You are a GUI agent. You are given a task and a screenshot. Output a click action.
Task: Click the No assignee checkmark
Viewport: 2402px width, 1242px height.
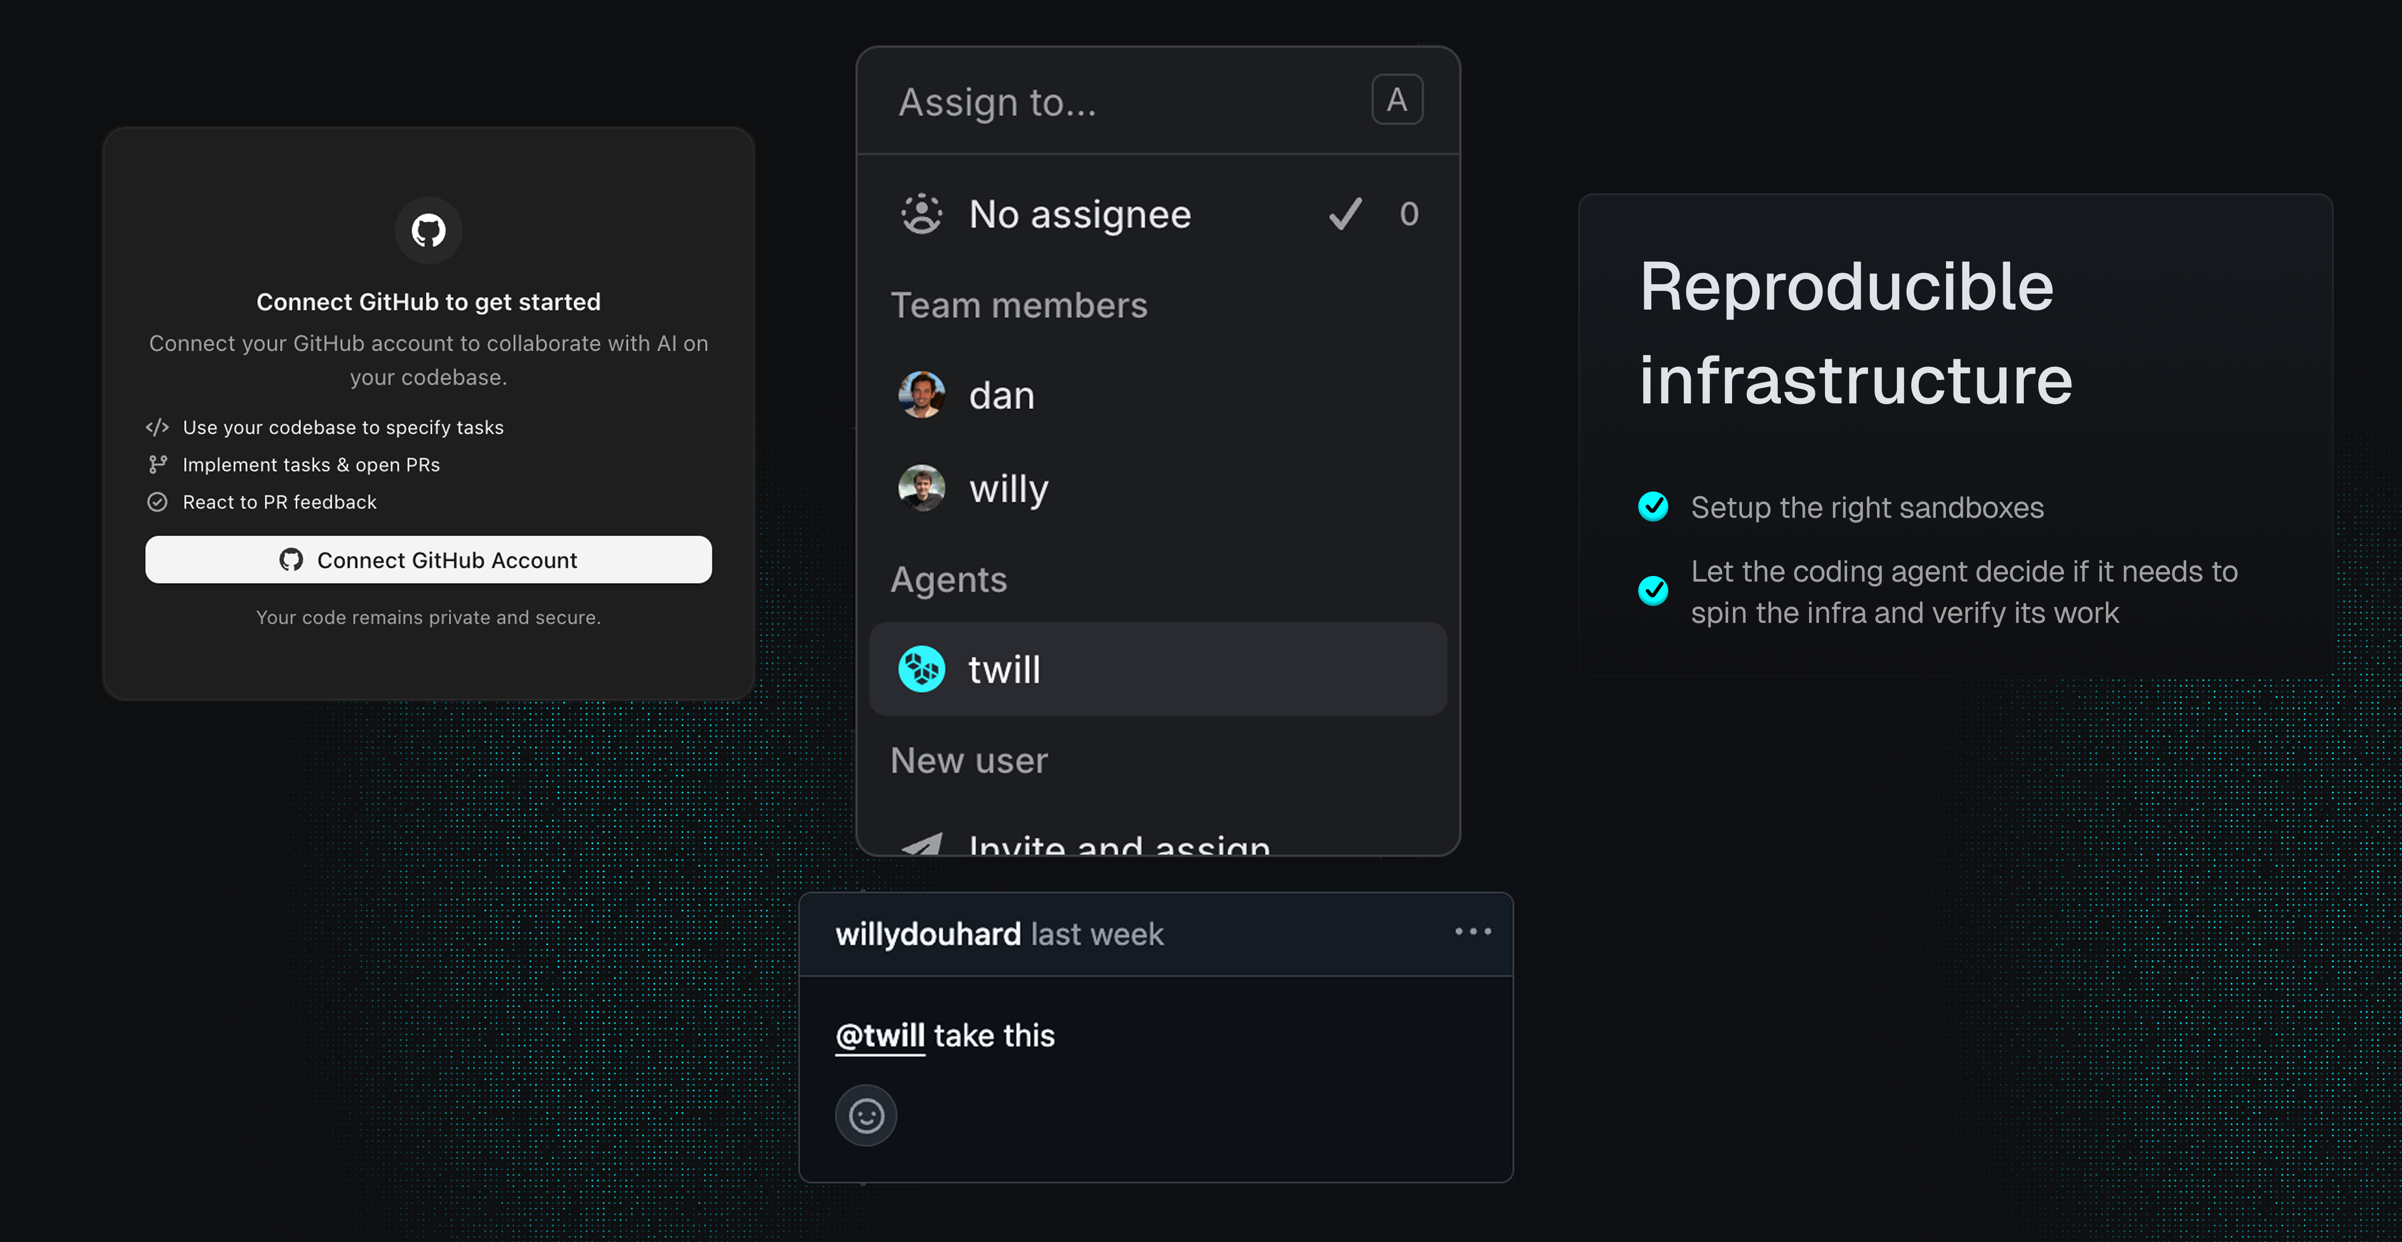1345,213
